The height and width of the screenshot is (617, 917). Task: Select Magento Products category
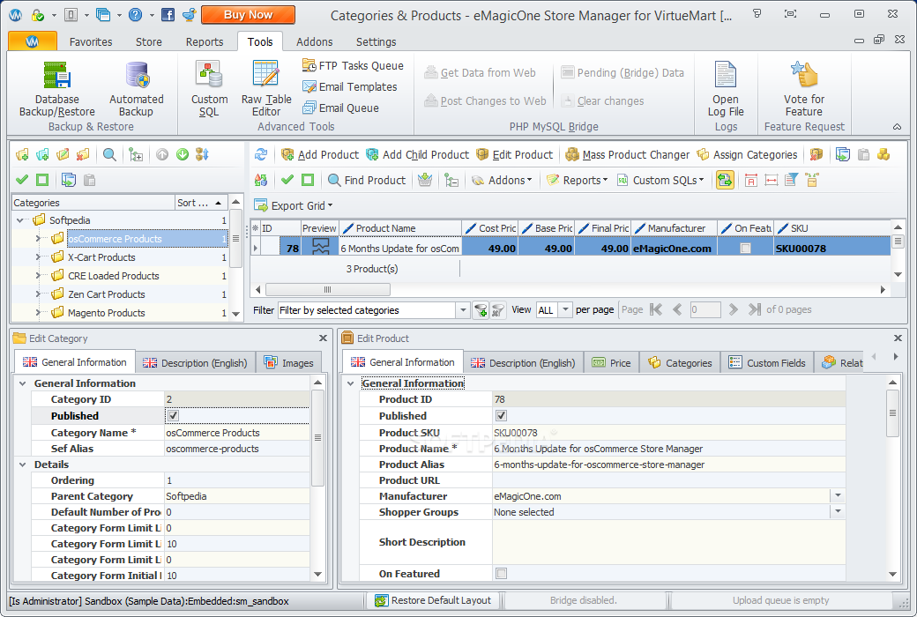(106, 313)
